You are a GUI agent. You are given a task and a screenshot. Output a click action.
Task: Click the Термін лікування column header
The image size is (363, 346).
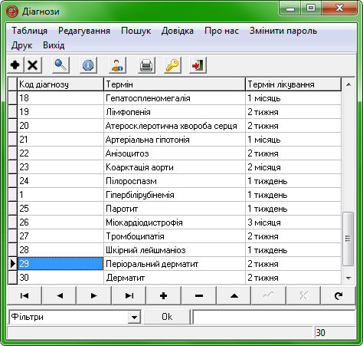[293, 84]
